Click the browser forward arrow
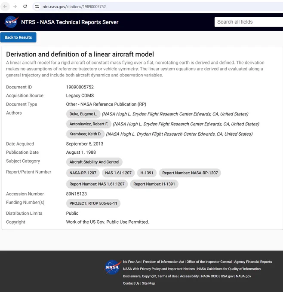 (x=15, y=6)
